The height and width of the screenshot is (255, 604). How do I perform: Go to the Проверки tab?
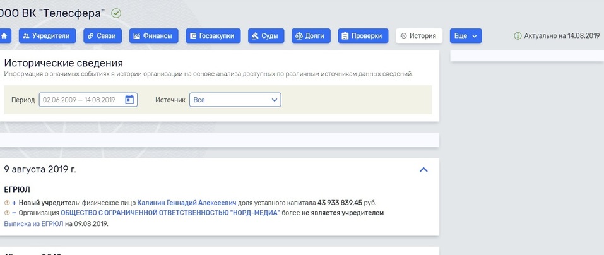point(363,36)
